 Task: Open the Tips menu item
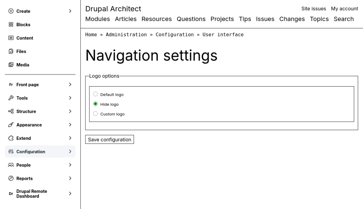(245, 19)
